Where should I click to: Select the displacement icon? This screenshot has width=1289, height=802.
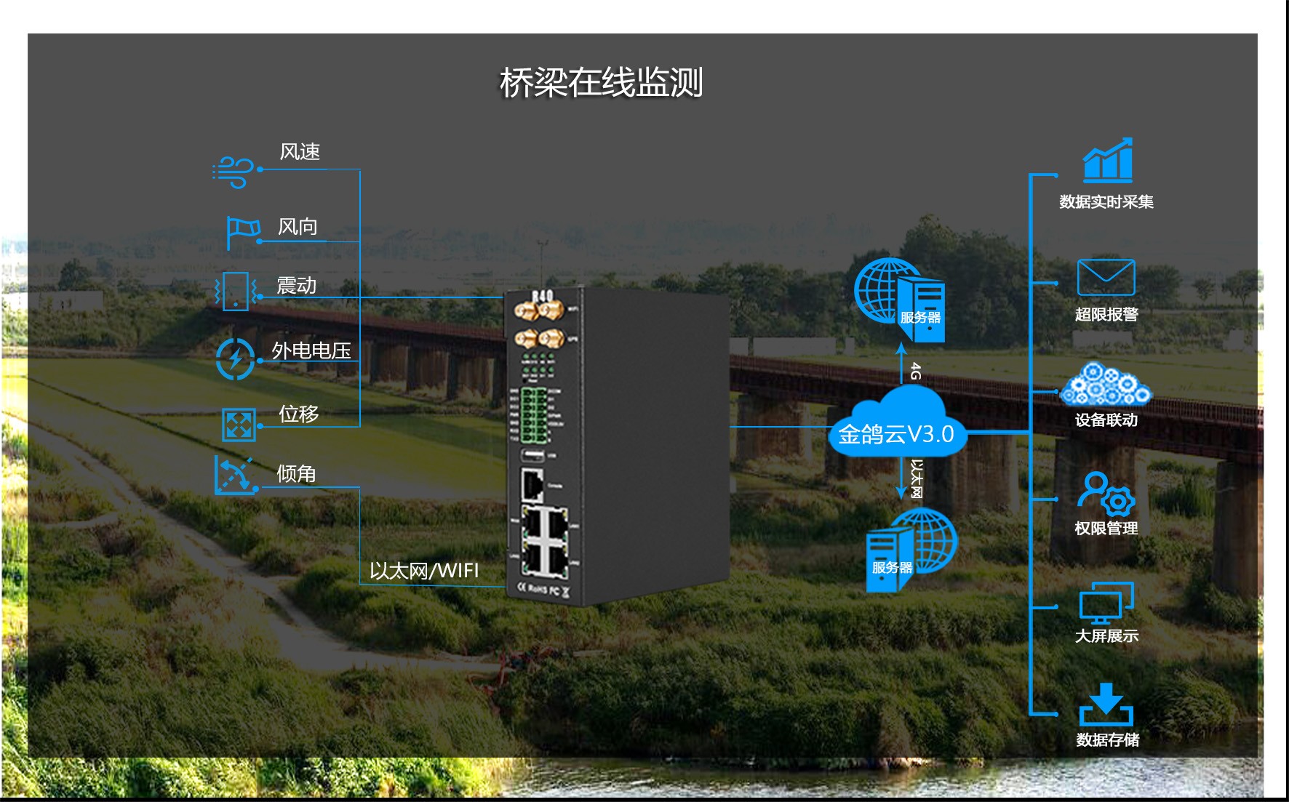coord(239,425)
